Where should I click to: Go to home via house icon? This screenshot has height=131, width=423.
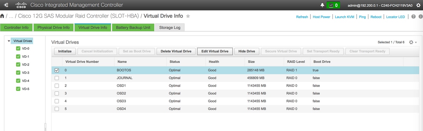point(2,16)
